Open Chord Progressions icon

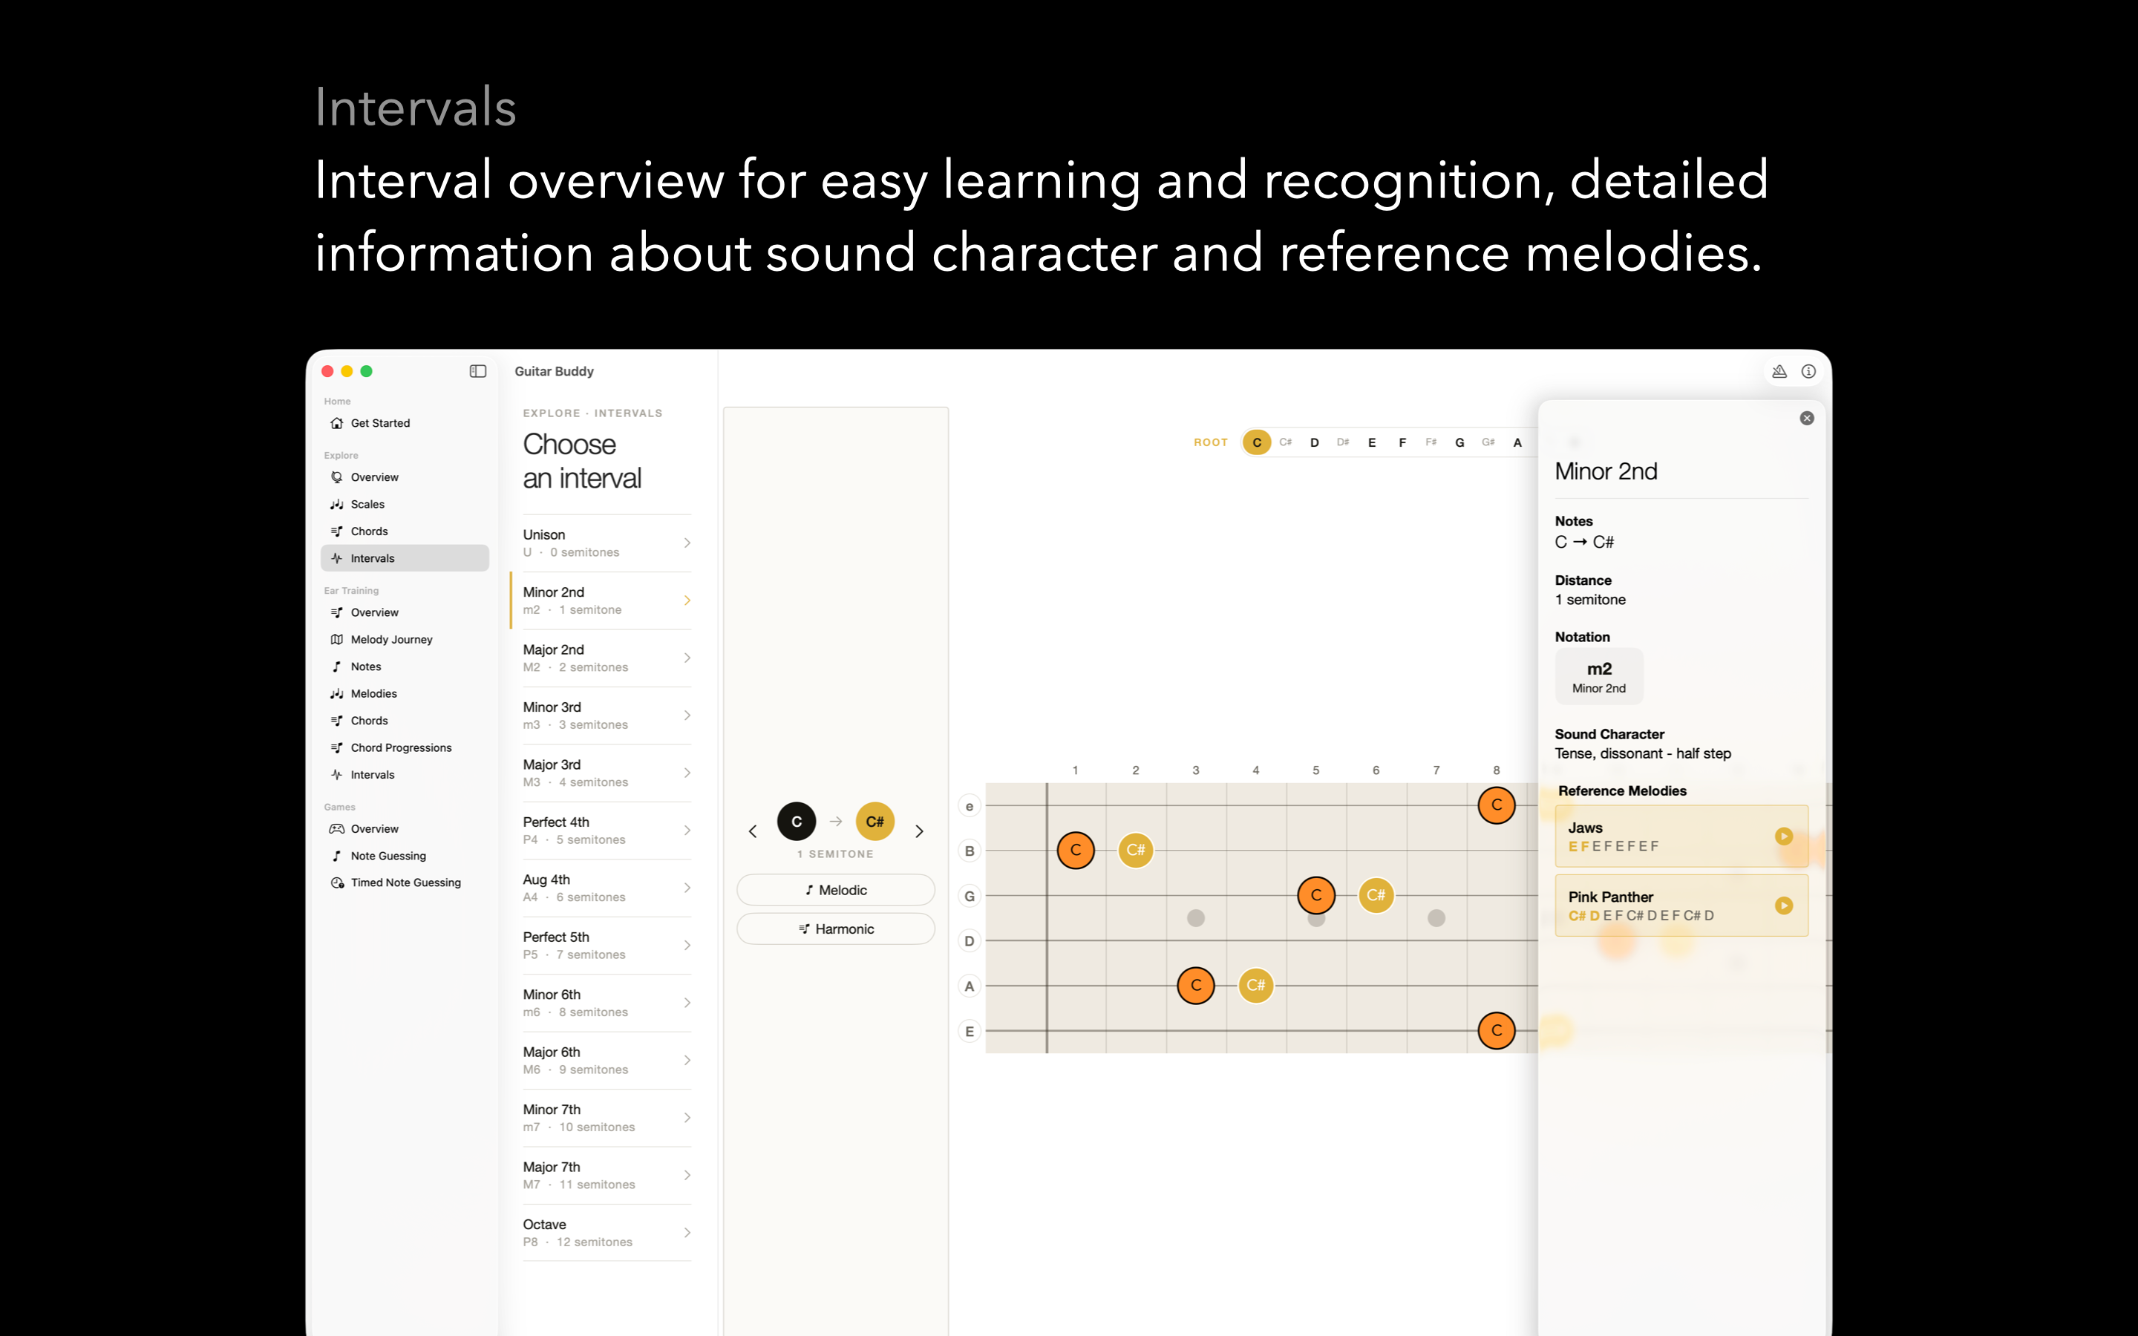336,747
